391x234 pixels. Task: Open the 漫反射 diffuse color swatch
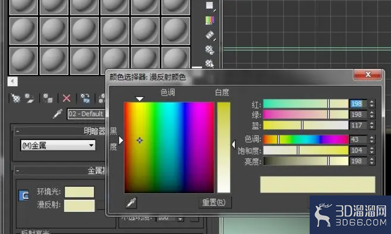[x=79, y=206]
